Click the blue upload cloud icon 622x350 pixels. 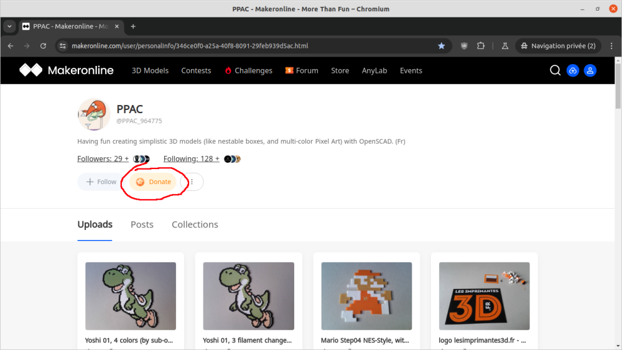572,70
